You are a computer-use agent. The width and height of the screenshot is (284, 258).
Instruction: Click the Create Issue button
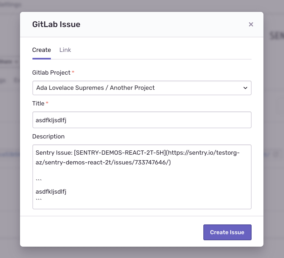coord(227,232)
